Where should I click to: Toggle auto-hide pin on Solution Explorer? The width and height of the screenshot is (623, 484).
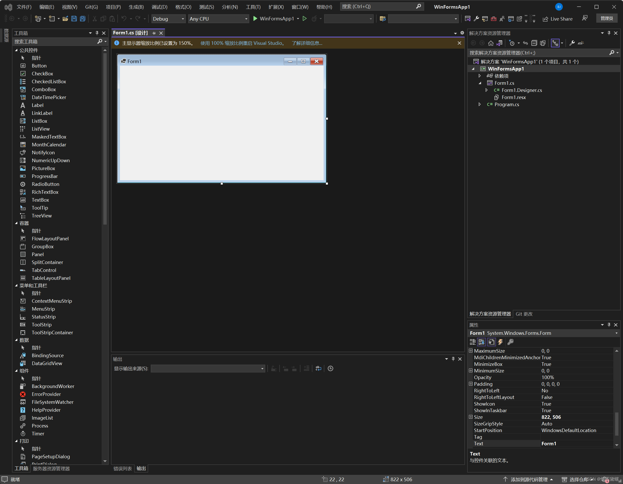pos(609,33)
